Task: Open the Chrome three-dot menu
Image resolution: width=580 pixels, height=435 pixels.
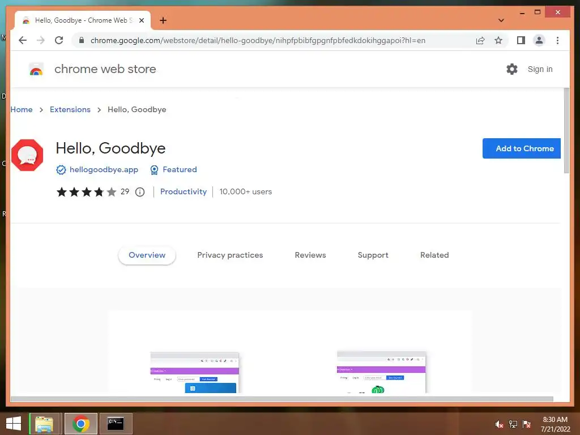Action: pyautogui.click(x=557, y=40)
